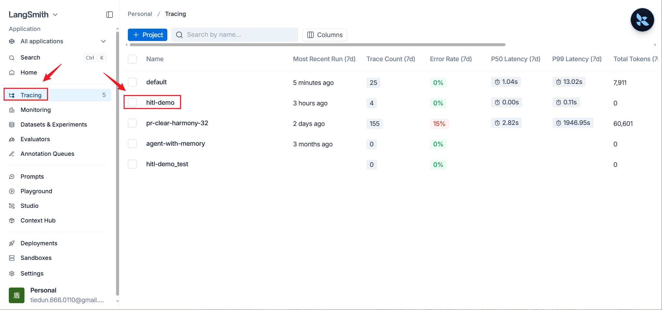Expand the All applications chevron
The image size is (662, 310).
tap(103, 41)
